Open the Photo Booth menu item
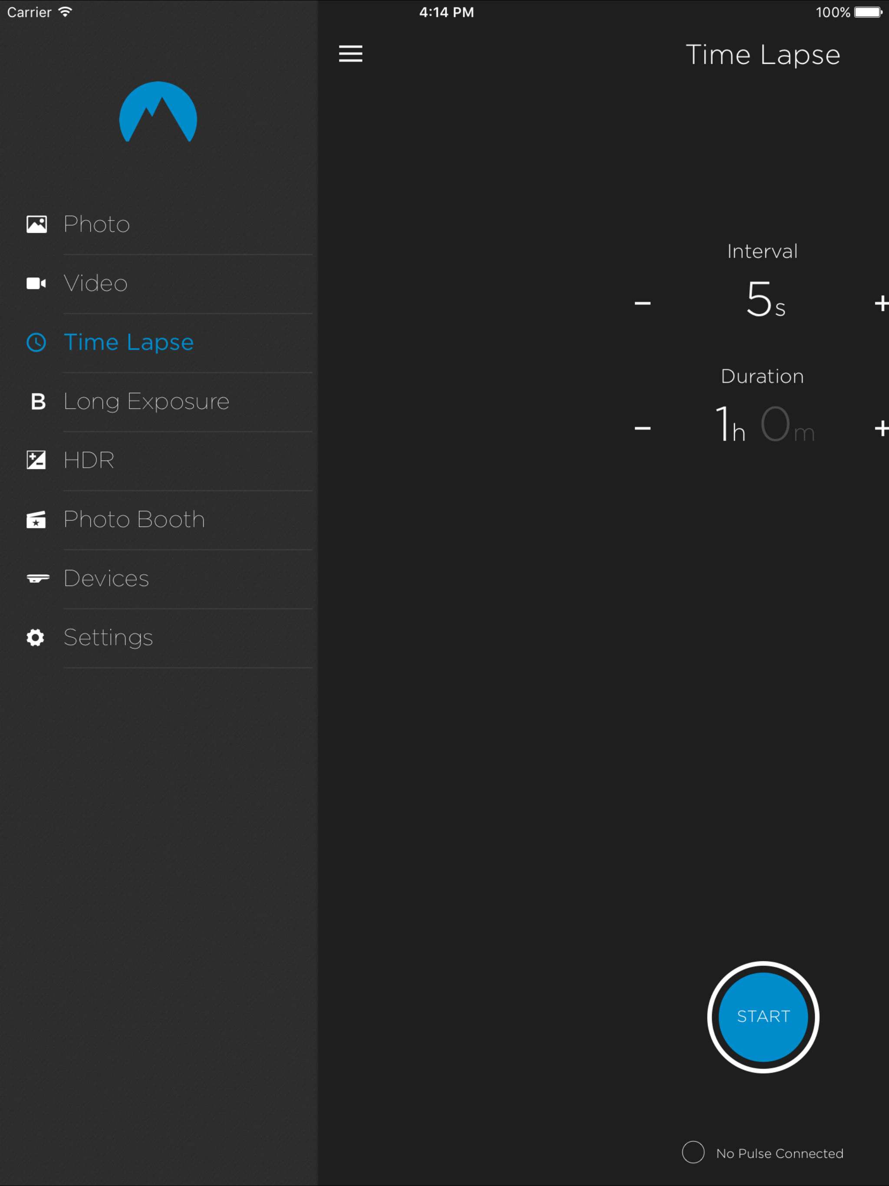Screen dimensions: 889x1186 click(x=134, y=519)
